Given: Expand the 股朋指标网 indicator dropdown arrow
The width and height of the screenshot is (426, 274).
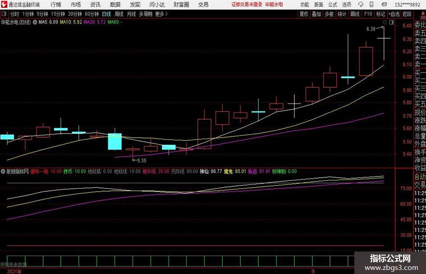Looking at the screenshot, I should pos(3,171).
